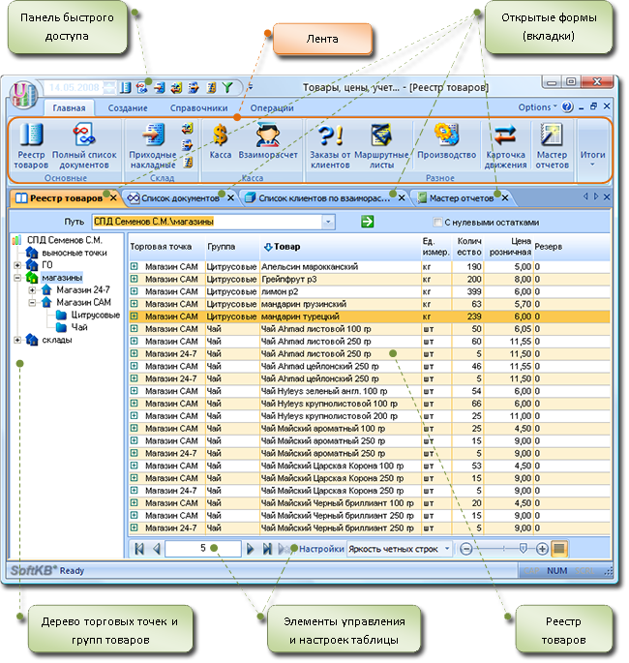Select row Чай Hyleys зеленый англ. 100 гр

[370, 391]
